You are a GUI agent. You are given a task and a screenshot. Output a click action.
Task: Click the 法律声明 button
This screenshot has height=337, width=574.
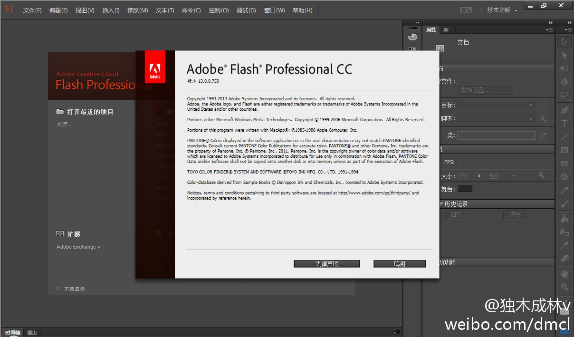pyautogui.click(x=327, y=263)
